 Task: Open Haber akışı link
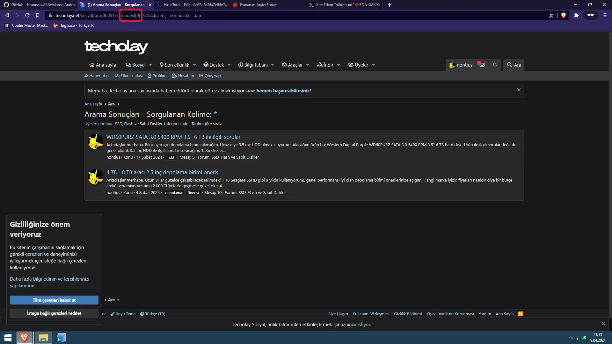click(97, 76)
